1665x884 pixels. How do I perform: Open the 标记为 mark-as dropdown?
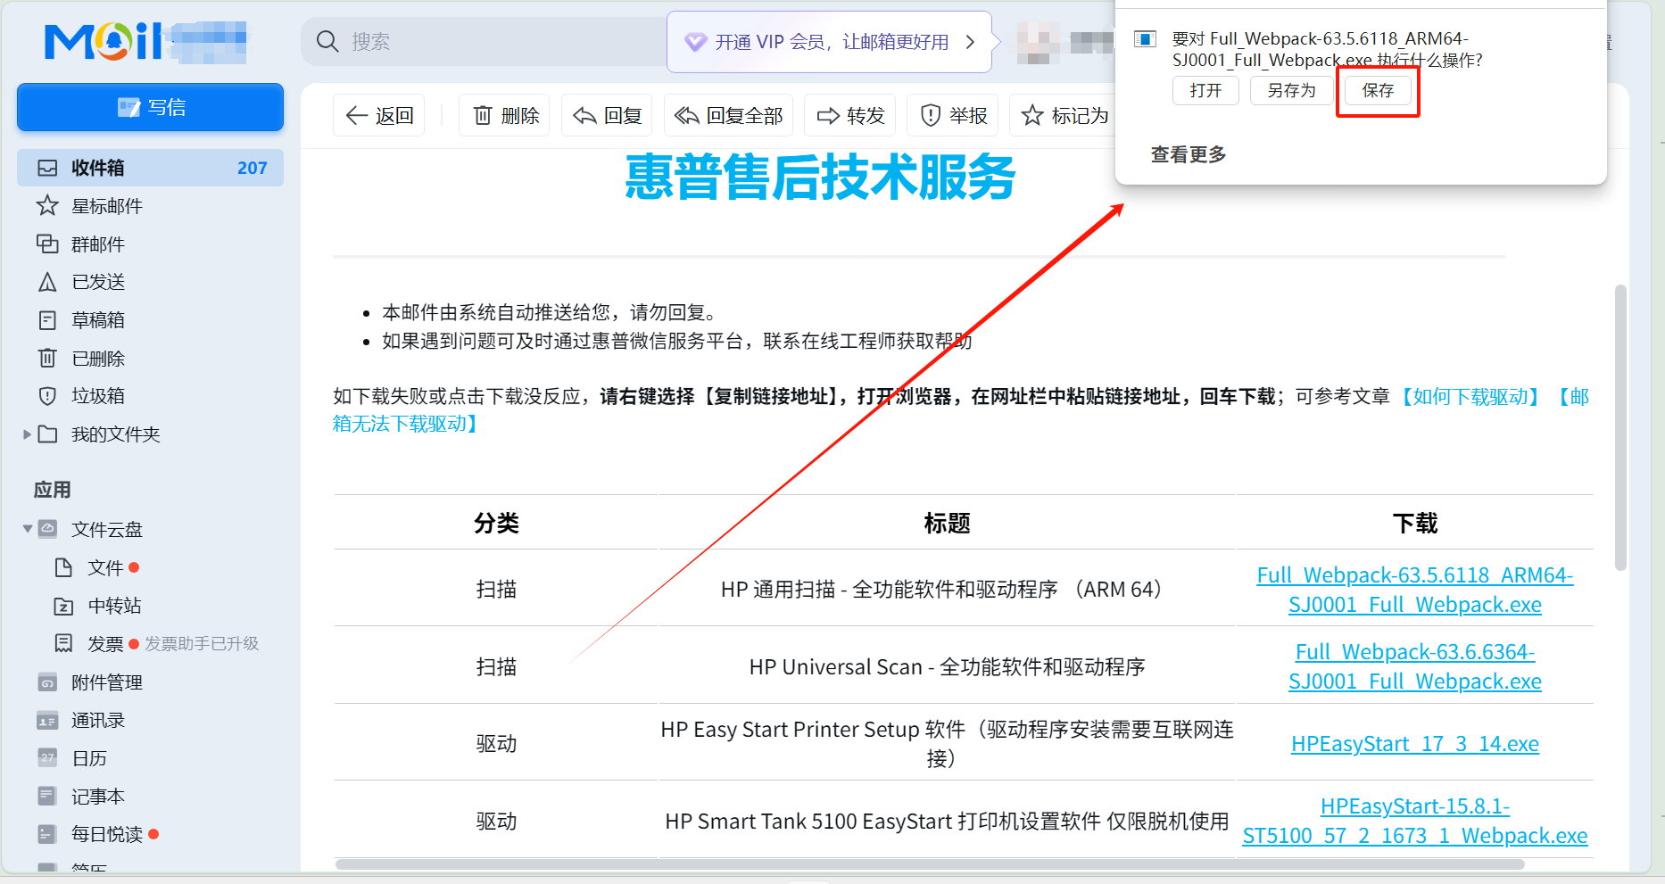coord(1065,116)
